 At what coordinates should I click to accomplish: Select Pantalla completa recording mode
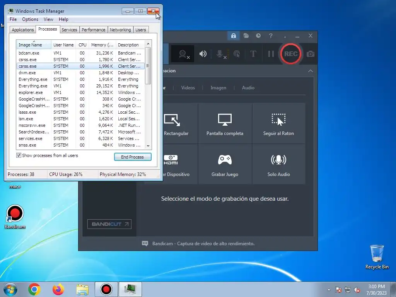[x=225, y=124]
